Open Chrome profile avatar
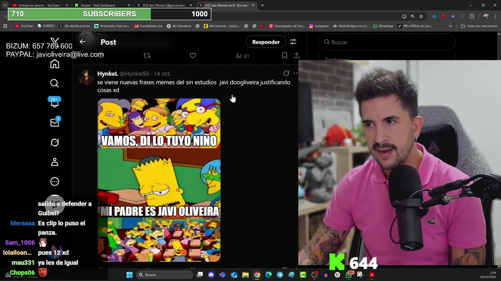501x281 pixels. 486,16
